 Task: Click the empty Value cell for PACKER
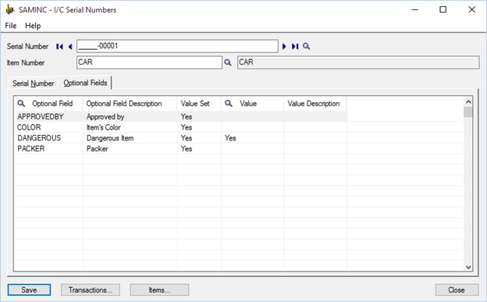(x=253, y=148)
